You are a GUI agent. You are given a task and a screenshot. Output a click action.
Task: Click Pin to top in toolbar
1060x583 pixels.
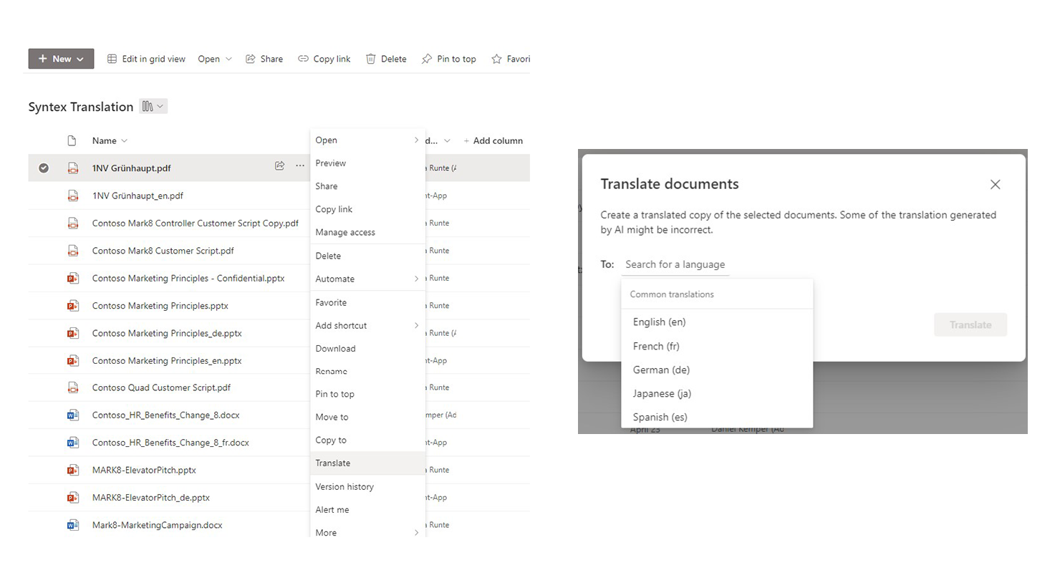(448, 59)
